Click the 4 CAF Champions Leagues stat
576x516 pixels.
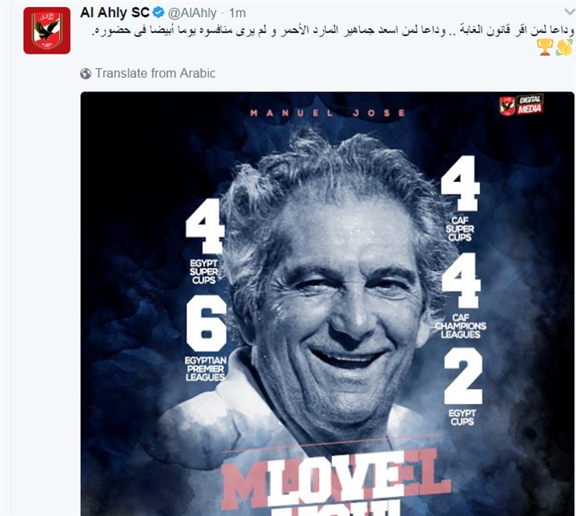[461, 296]
